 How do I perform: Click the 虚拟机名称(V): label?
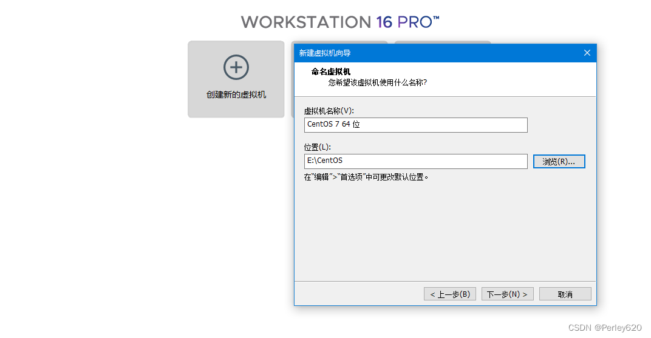(329, 111)
